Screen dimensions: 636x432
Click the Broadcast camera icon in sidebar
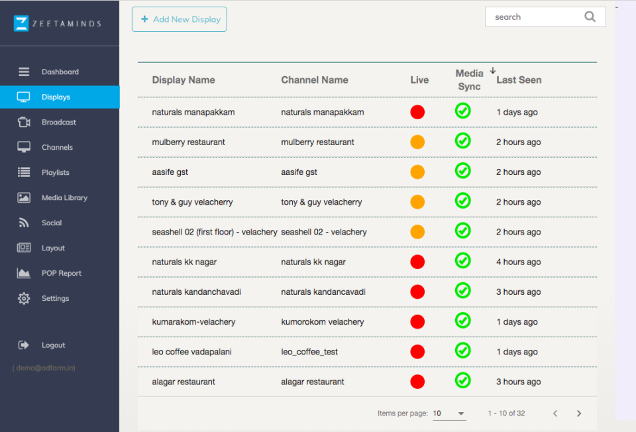[24, 122]
